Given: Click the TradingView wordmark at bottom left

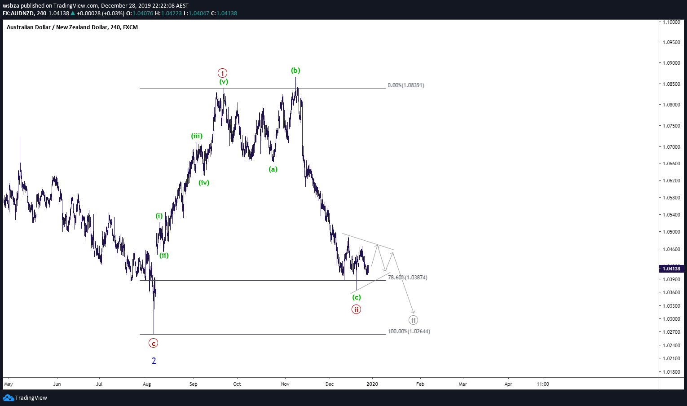Looking at the screenshot, I should (x=31, y=398).
